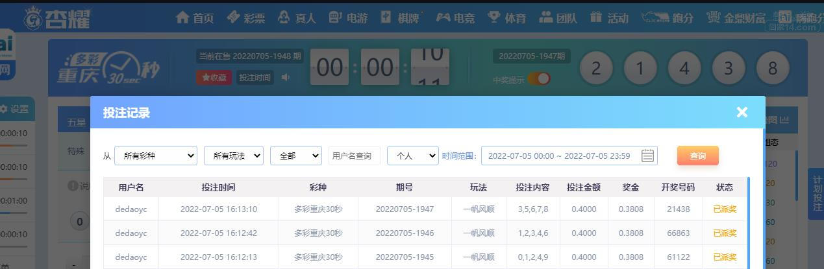Screen dimensions: 824x269
Task: Click bet time 2022-07-05 16:12:42
Action: coord(219,233)
